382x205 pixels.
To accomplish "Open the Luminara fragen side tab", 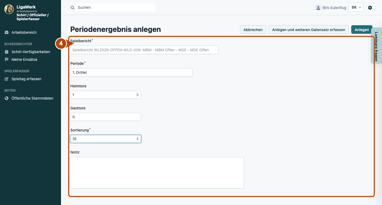I will click(376, 46).
